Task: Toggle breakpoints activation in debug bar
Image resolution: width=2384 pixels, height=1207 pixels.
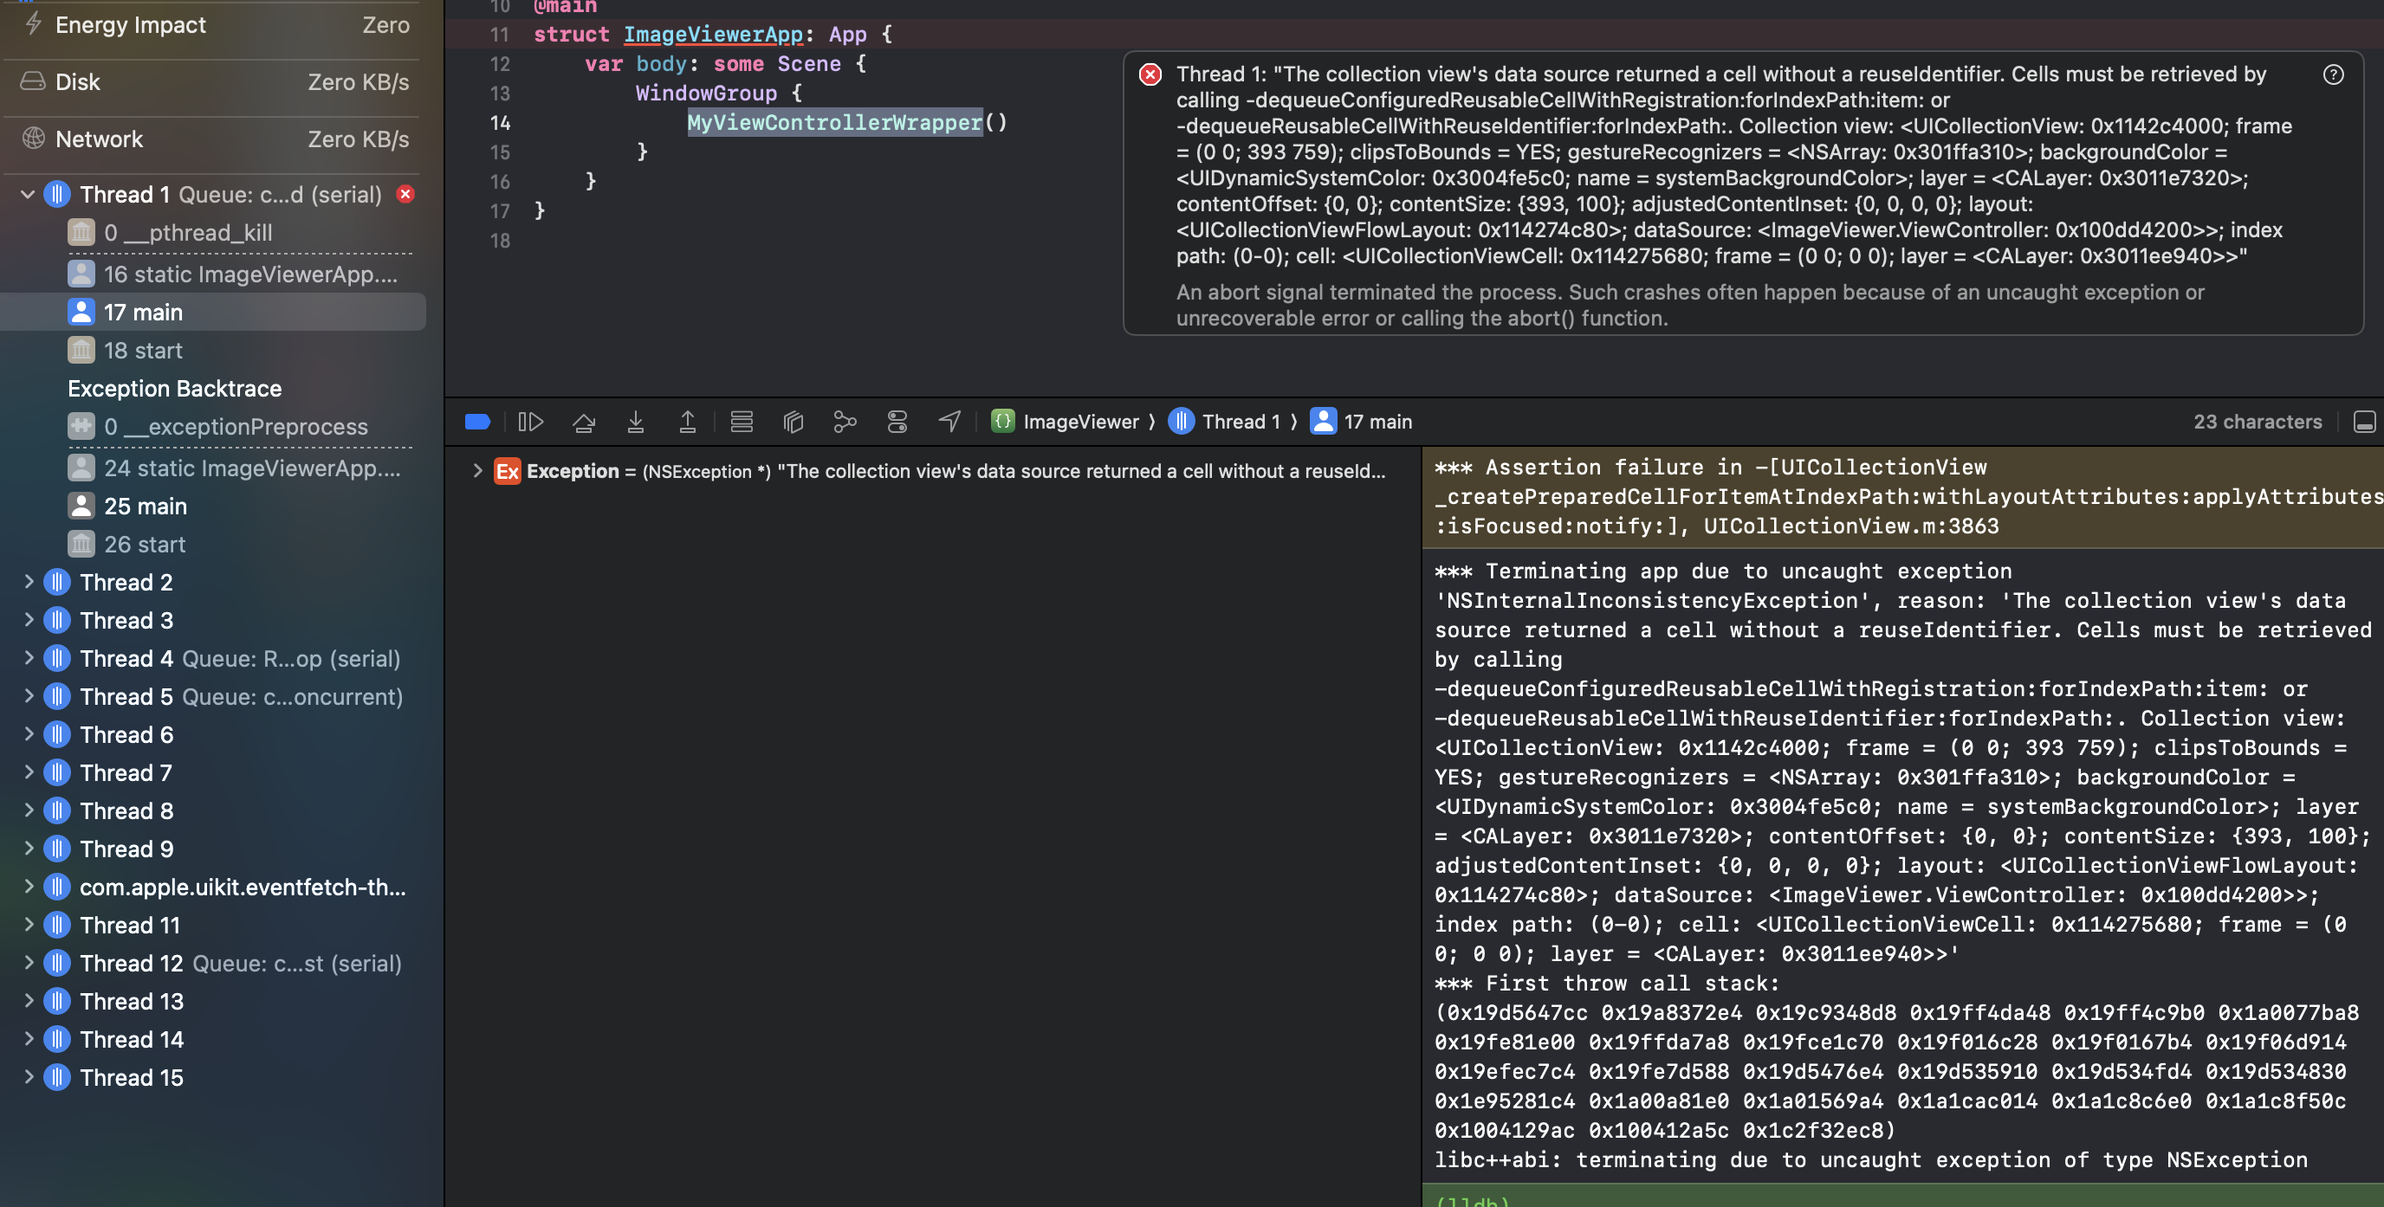Action: (477, 422)
